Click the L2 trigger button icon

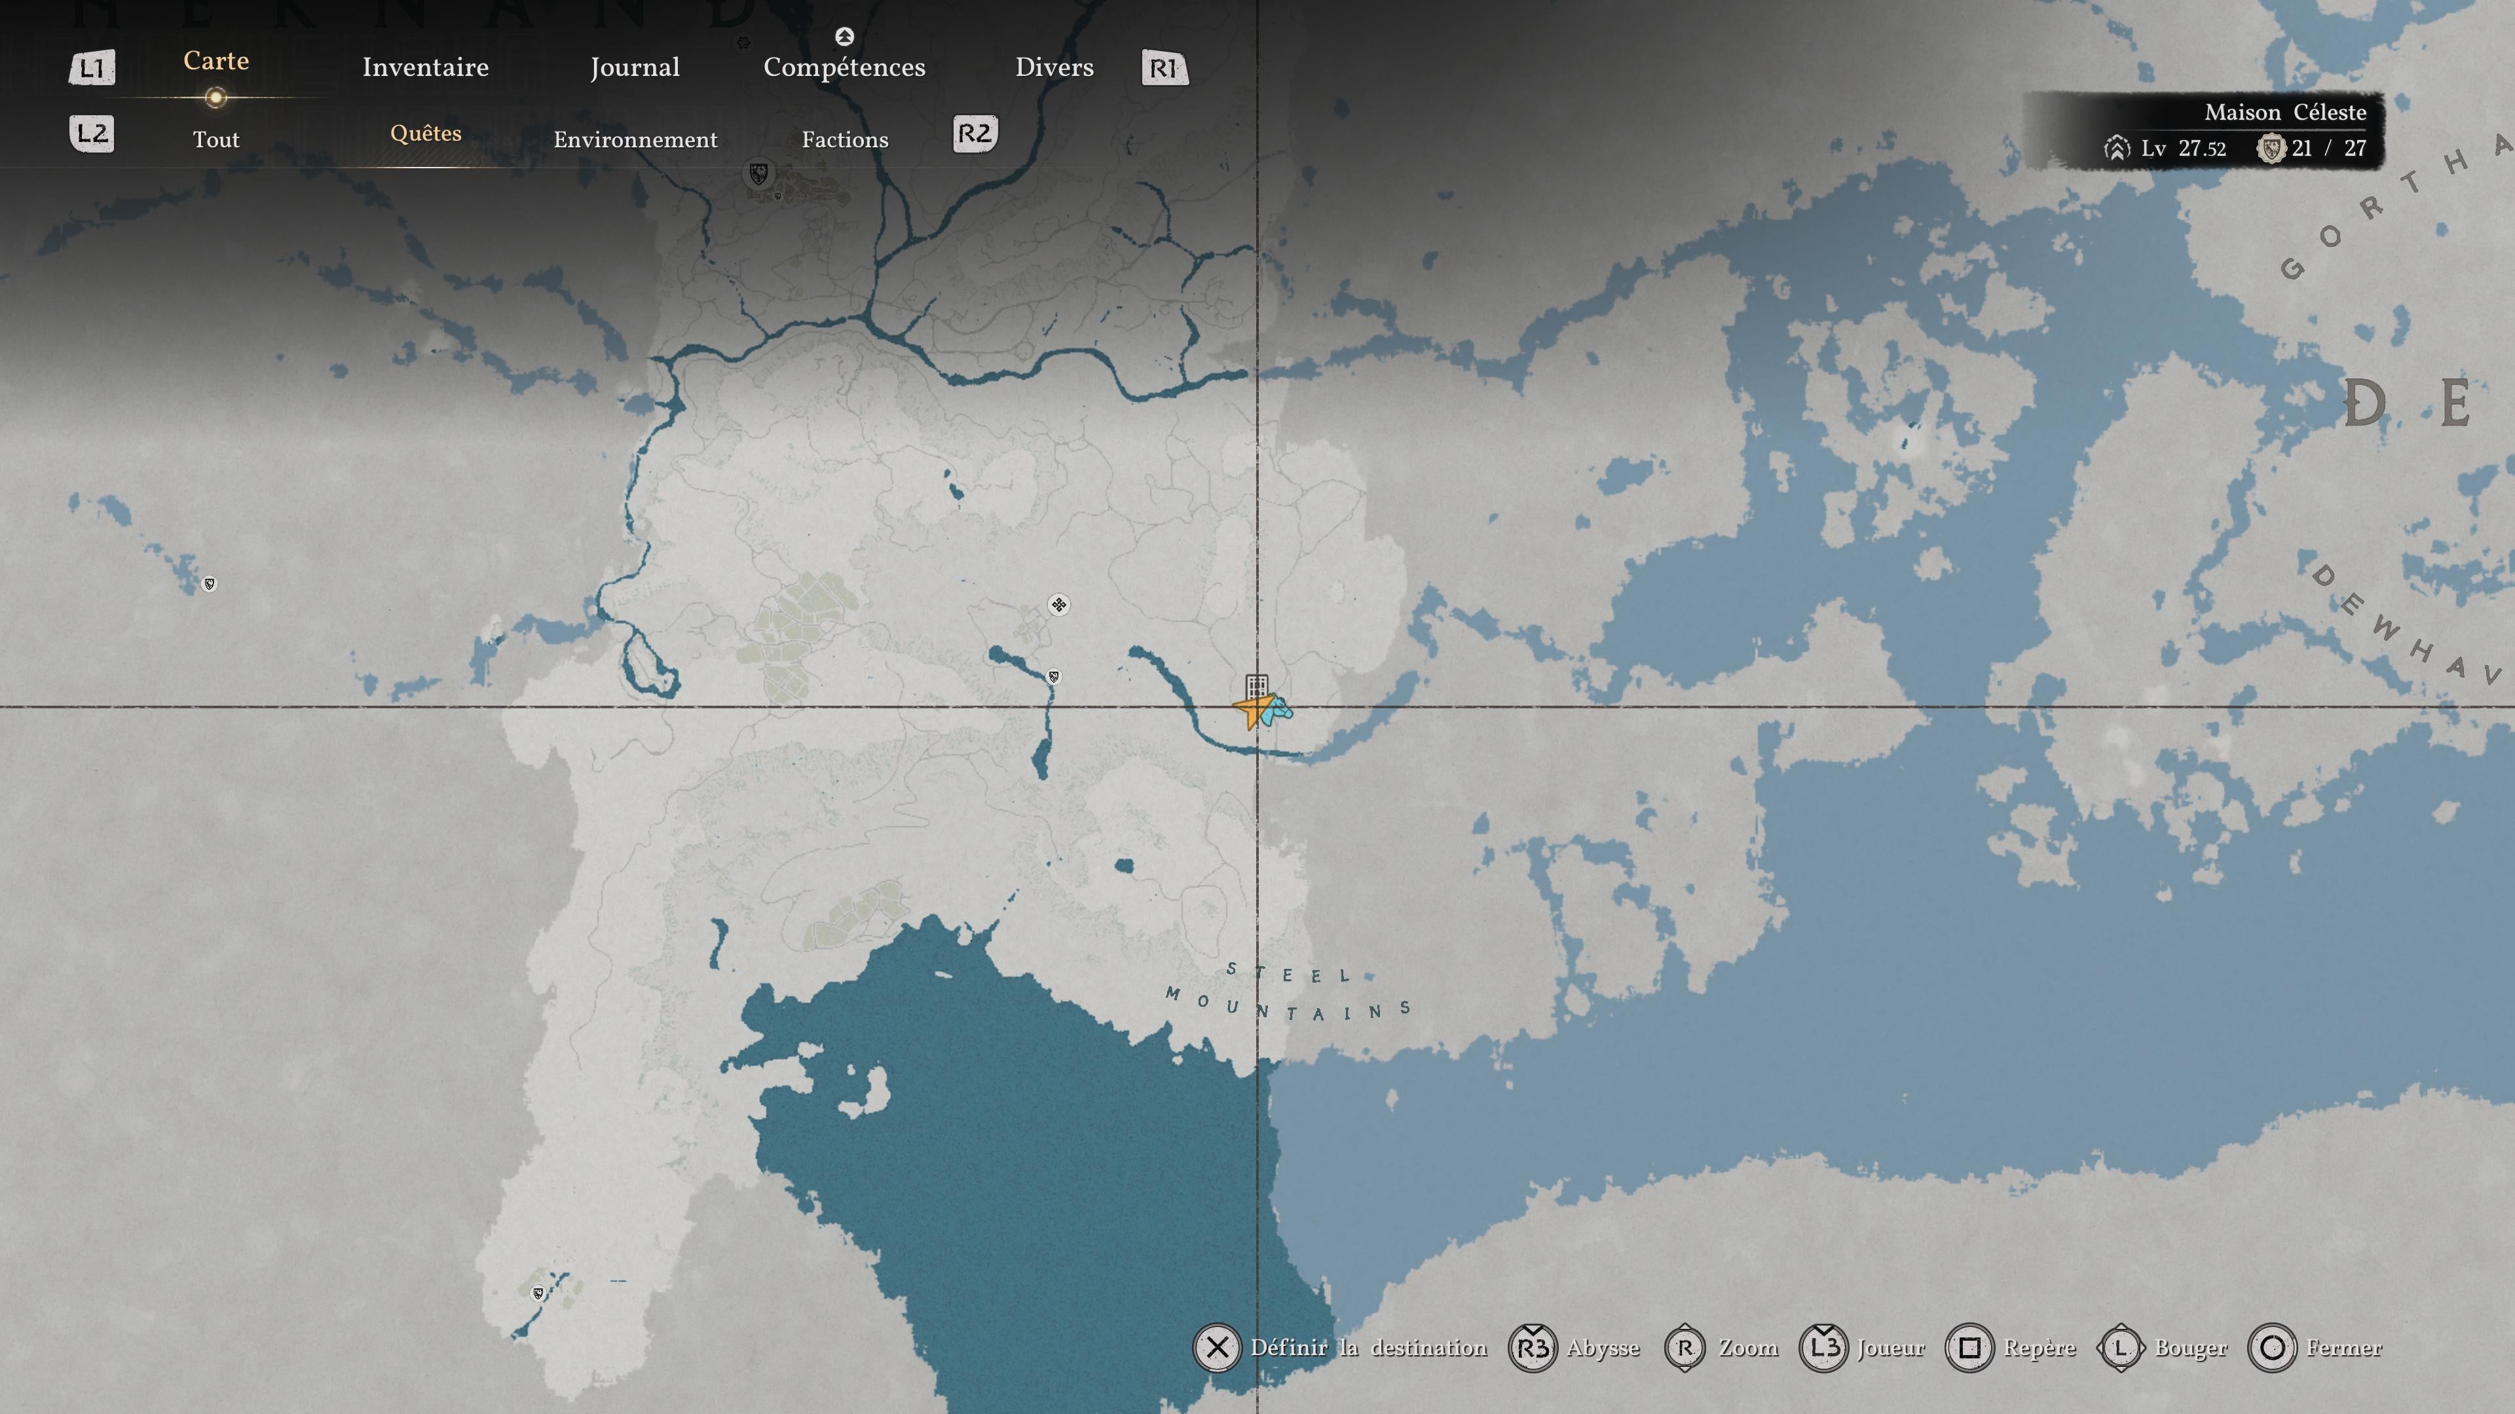pos(92,134)
